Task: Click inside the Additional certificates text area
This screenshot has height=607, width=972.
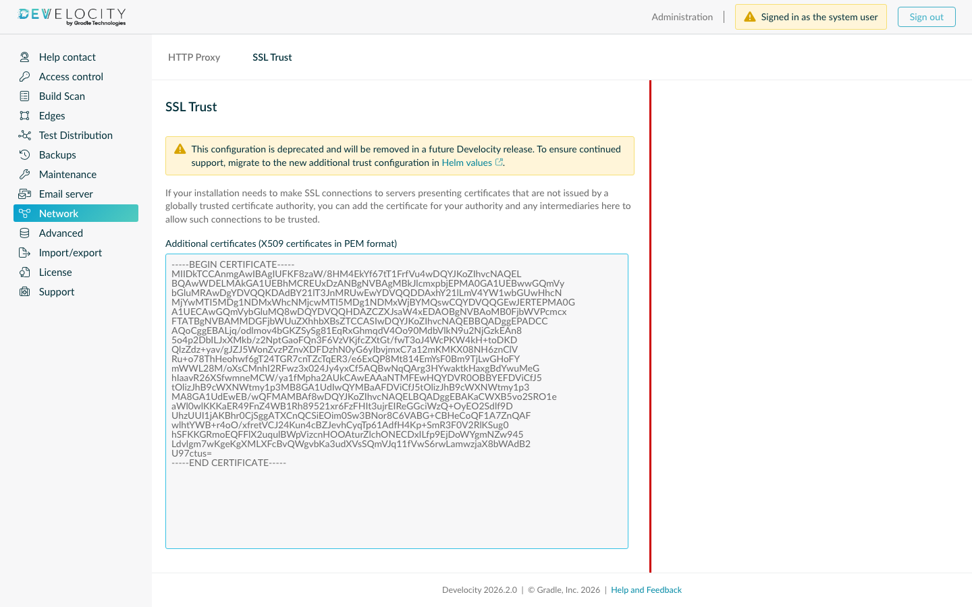Action: point(397,401)
